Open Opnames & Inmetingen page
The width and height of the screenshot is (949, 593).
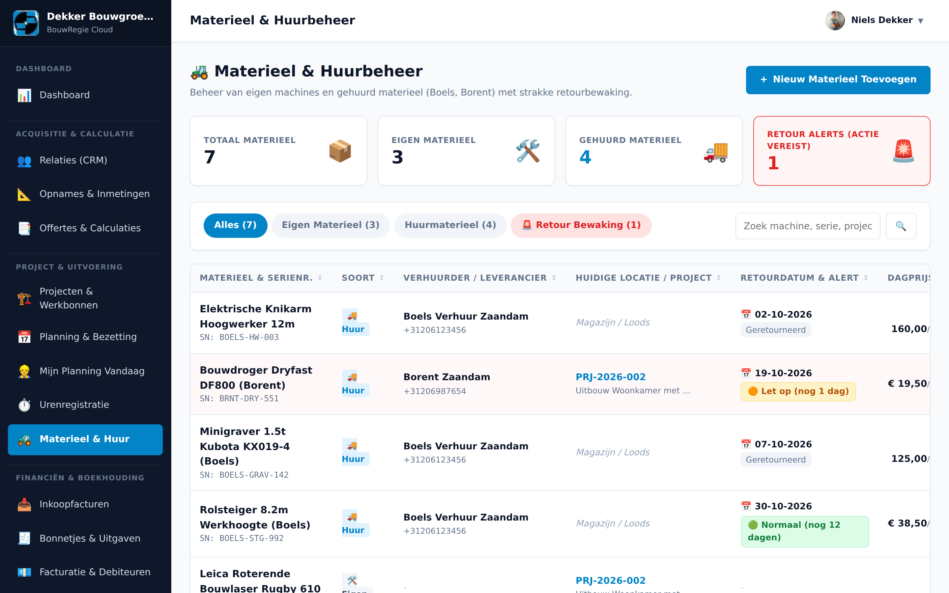[85, 194]
